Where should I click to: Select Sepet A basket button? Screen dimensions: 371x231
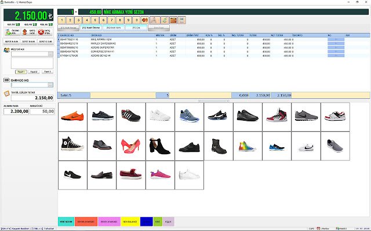point(12,42)
